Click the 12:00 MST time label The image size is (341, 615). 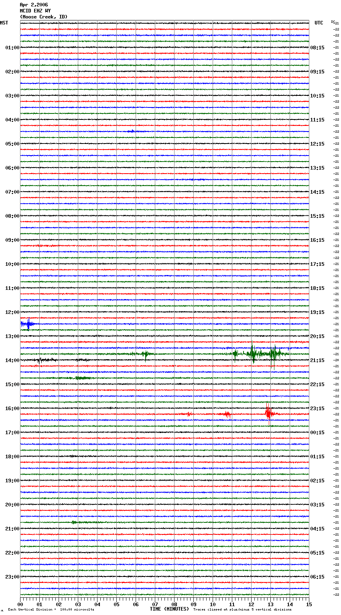tap(12, 312)
